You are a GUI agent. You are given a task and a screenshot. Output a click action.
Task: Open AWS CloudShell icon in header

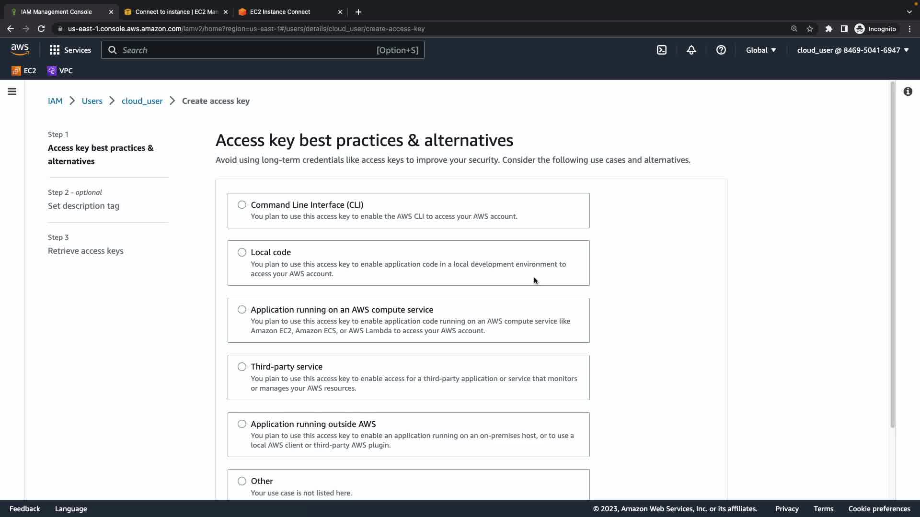click(x=662, y=50)
